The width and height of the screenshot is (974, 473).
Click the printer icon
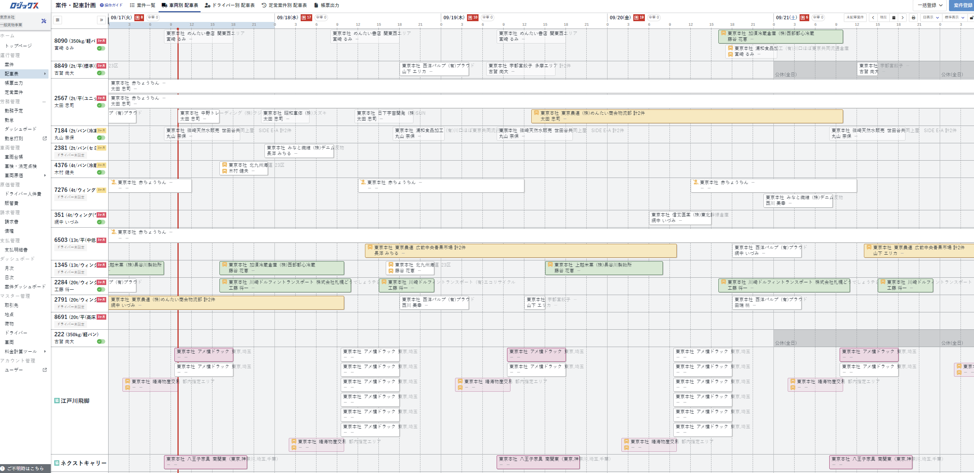(x=914, y=17)
